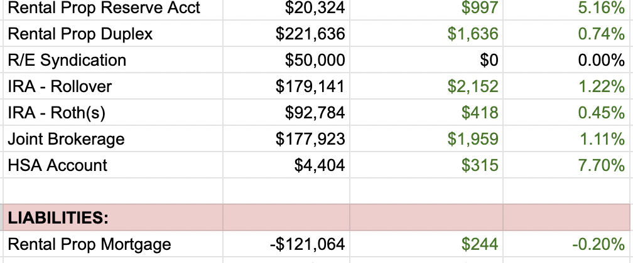This screenshot has height=263, width=633.
Task: Select the 7.70% percentage cell
Action: click(x=601, y=165)
